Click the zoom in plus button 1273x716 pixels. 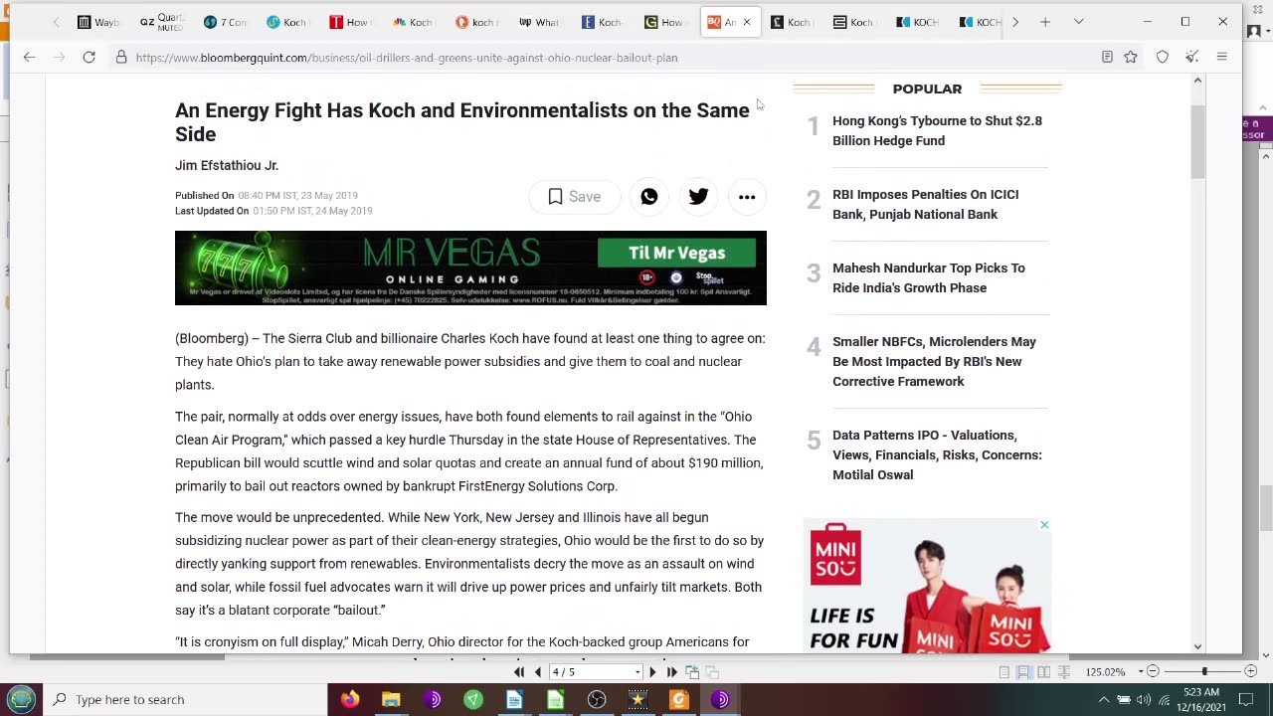[x=1251, y=672]
